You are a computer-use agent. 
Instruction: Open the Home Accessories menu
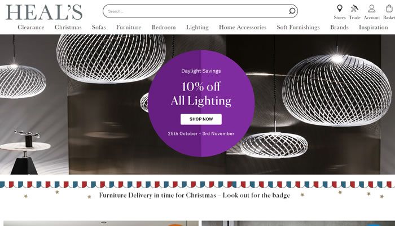point(243,27)
